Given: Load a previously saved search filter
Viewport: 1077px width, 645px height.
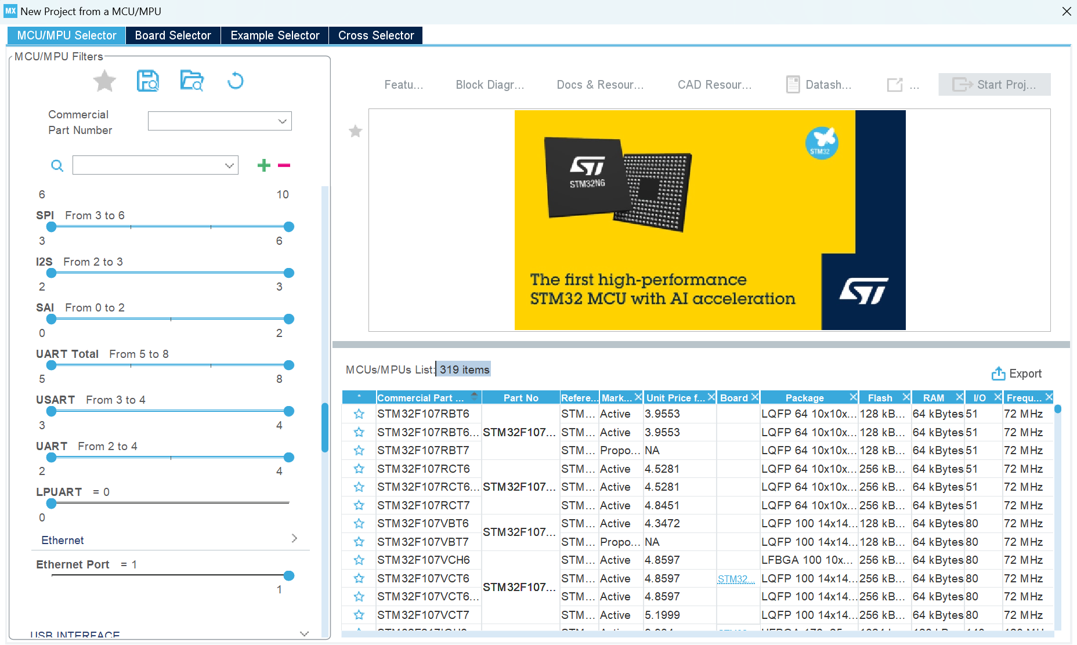Looking at the screenshot, I should point(191,81).
